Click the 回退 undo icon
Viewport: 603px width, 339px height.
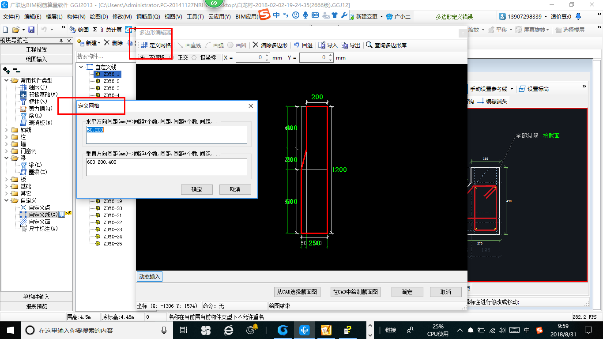click(297, 45)
